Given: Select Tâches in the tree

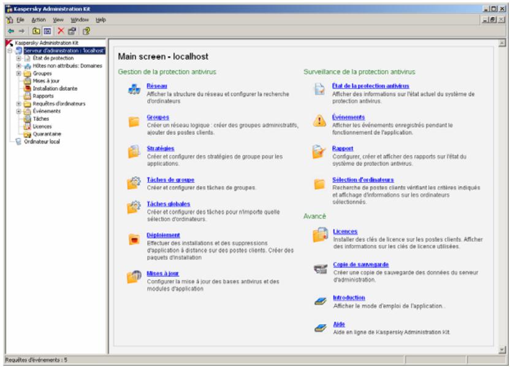Looking at the screenshot, I should (x=41, y=119).
